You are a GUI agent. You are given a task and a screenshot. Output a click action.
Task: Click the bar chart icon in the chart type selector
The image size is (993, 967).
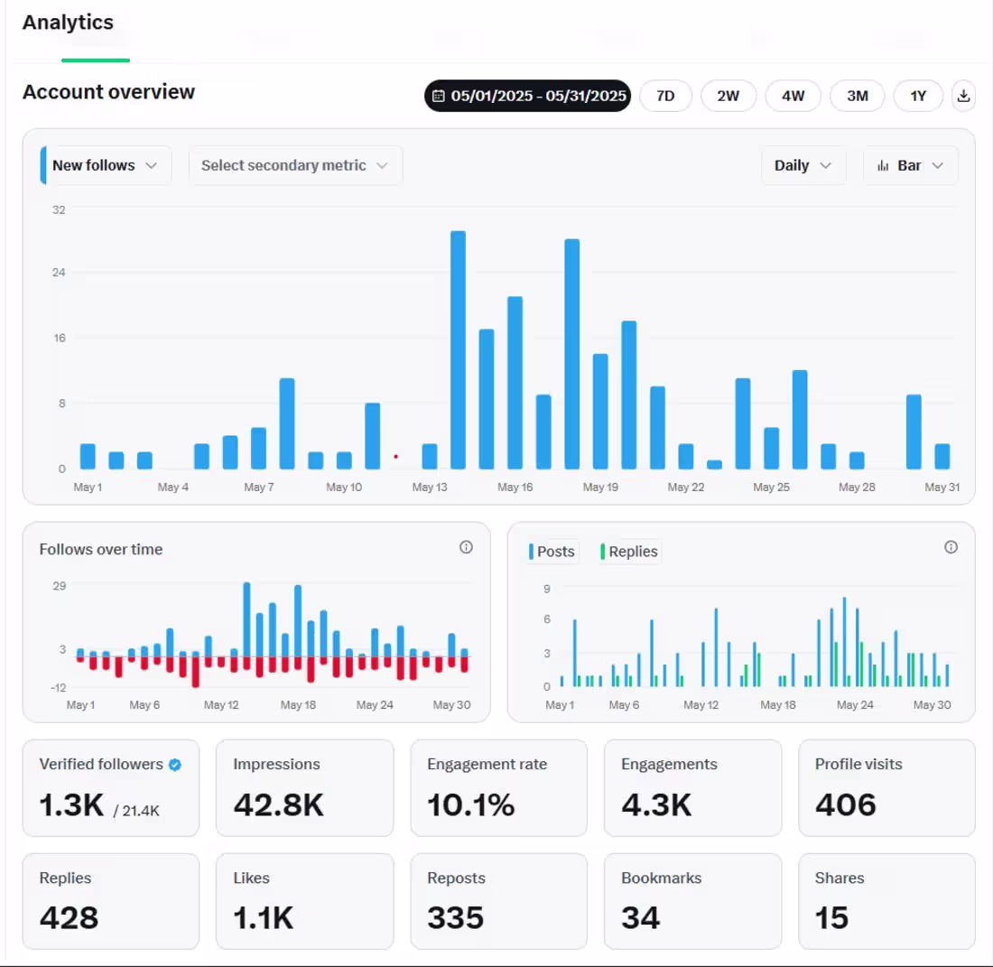coord(884,165)
